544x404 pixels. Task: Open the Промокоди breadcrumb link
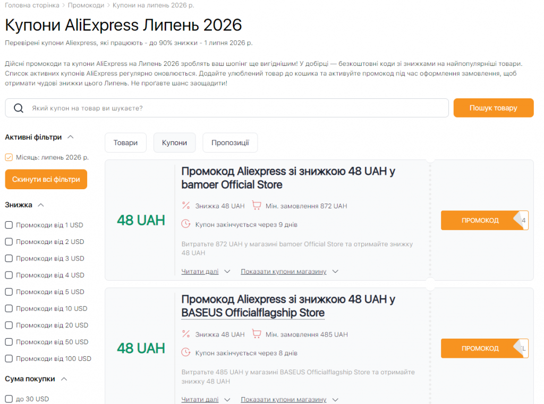coord(86,5)
